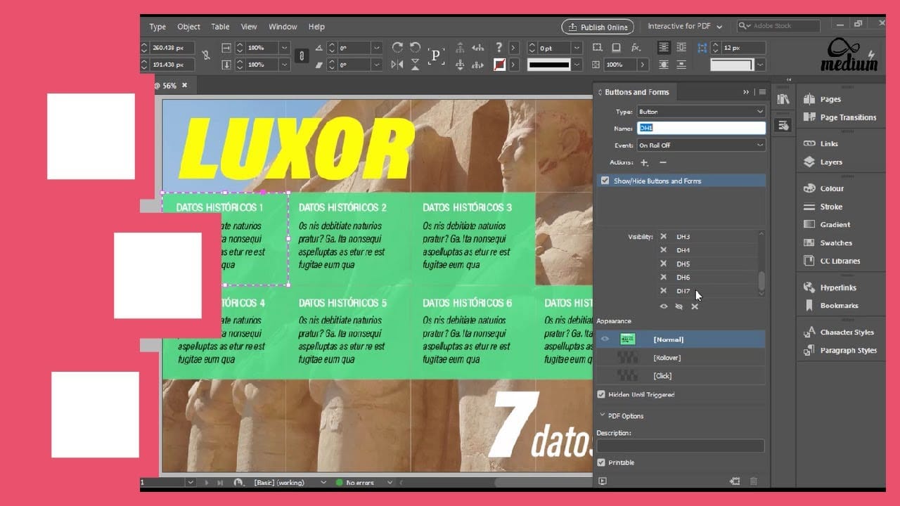This screenshot has width=900, height=506.
Task: Click the rotate 90° anticlockwise icon
Action: pos(415,47)
